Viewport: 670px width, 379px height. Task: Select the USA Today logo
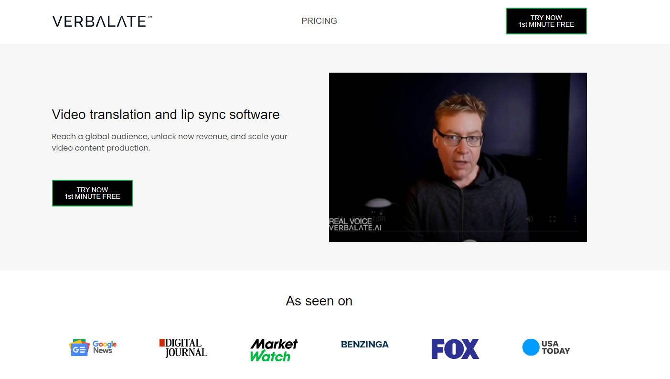546,347
